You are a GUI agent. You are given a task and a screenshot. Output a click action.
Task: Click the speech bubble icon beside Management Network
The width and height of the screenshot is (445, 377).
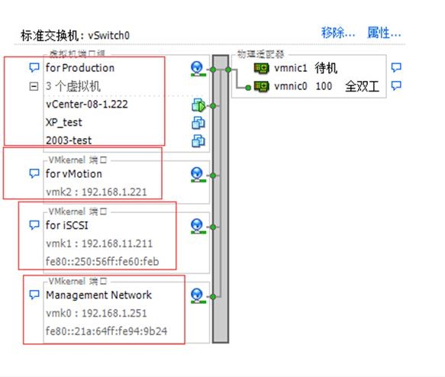(x=34, y=295)
